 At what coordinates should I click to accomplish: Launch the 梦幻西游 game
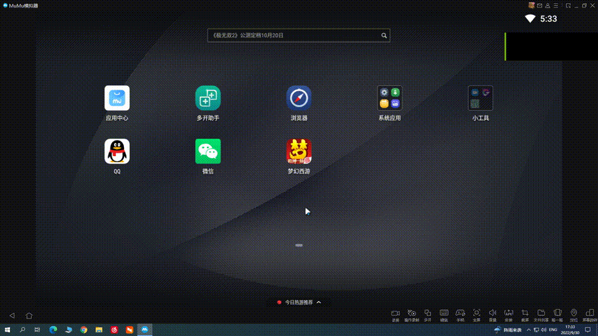[x=298, y=151]
